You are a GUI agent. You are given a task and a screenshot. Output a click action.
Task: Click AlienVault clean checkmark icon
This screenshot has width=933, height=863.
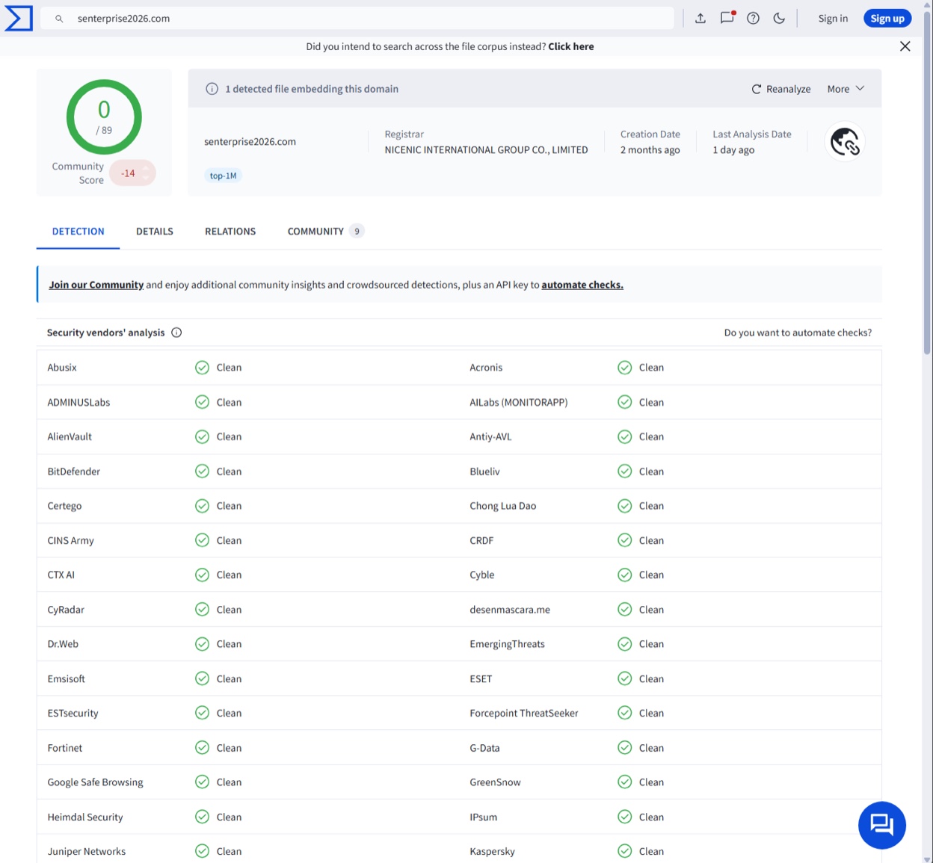[x=202, y=436]
